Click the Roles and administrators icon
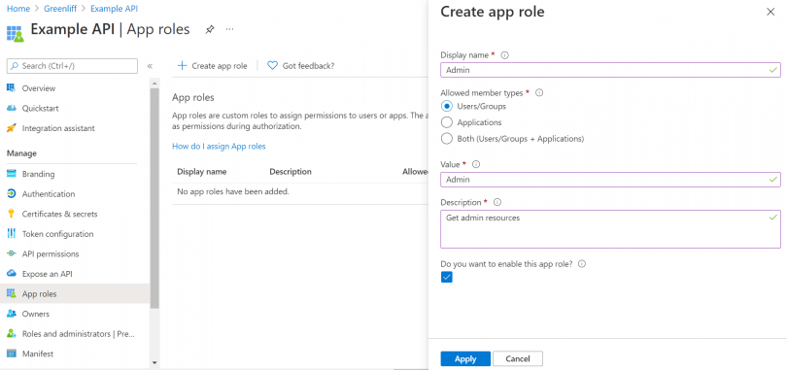 coord(11,334)
